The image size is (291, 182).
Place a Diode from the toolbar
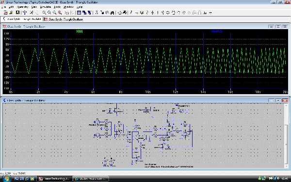coord(163,13)
